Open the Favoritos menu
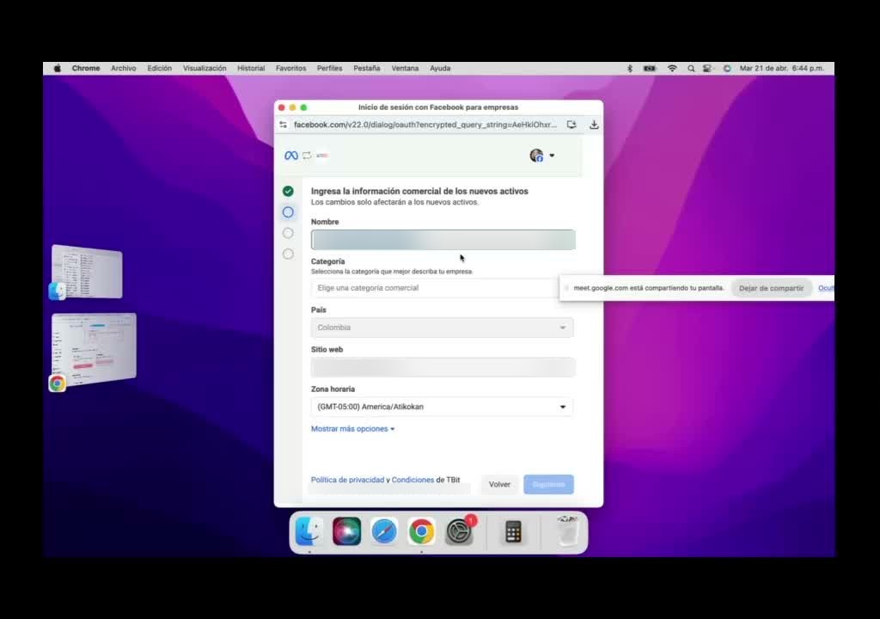 (x=290, y=68)
